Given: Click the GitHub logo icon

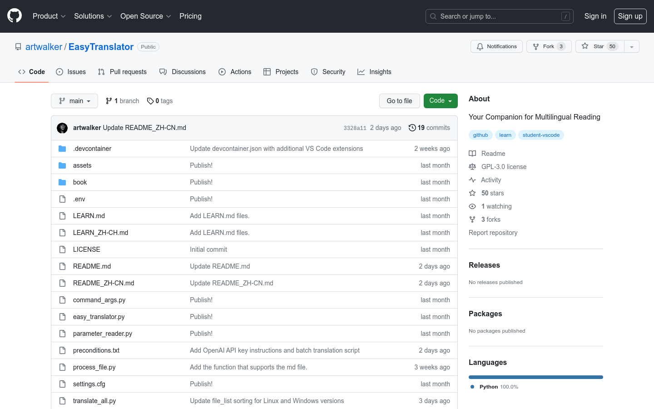Looking at the screenshot, I should pos(15,16).
